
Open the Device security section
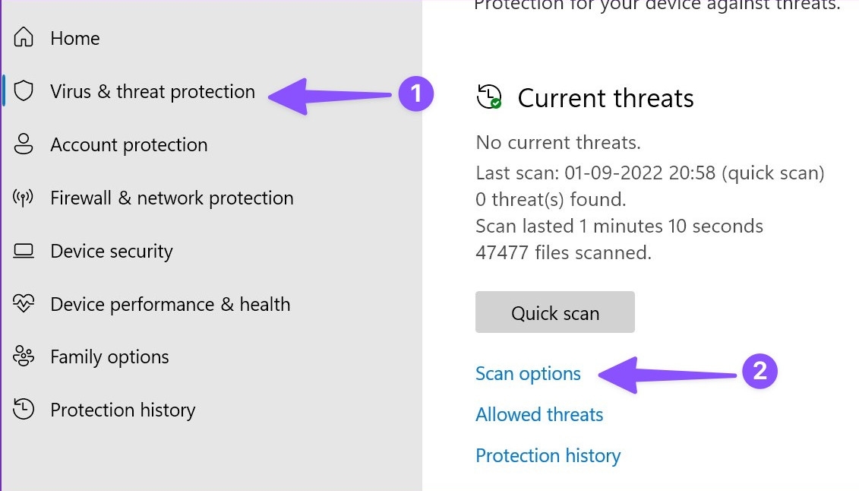pyautogui.click(x=111, y=251)
